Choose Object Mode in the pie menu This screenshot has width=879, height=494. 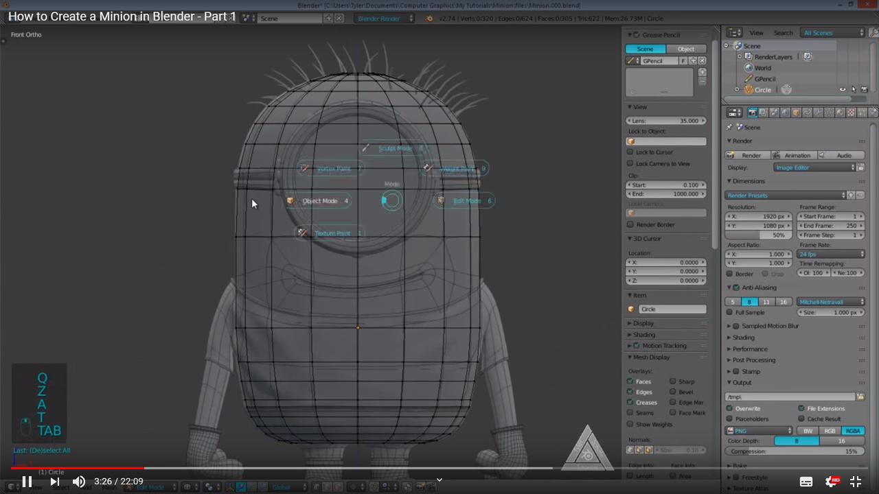318,201
